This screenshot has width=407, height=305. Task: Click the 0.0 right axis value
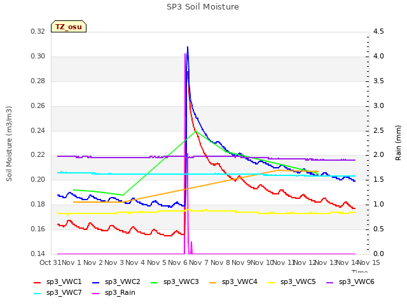pos(378,254)
